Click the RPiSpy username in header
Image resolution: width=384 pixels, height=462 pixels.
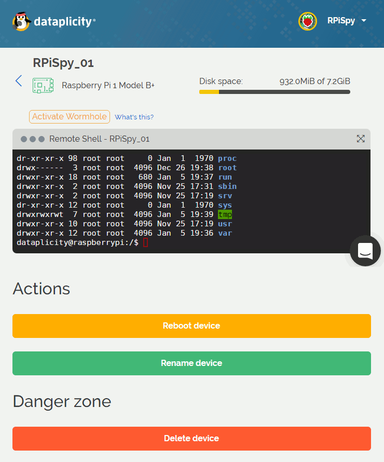click(341, 21)
